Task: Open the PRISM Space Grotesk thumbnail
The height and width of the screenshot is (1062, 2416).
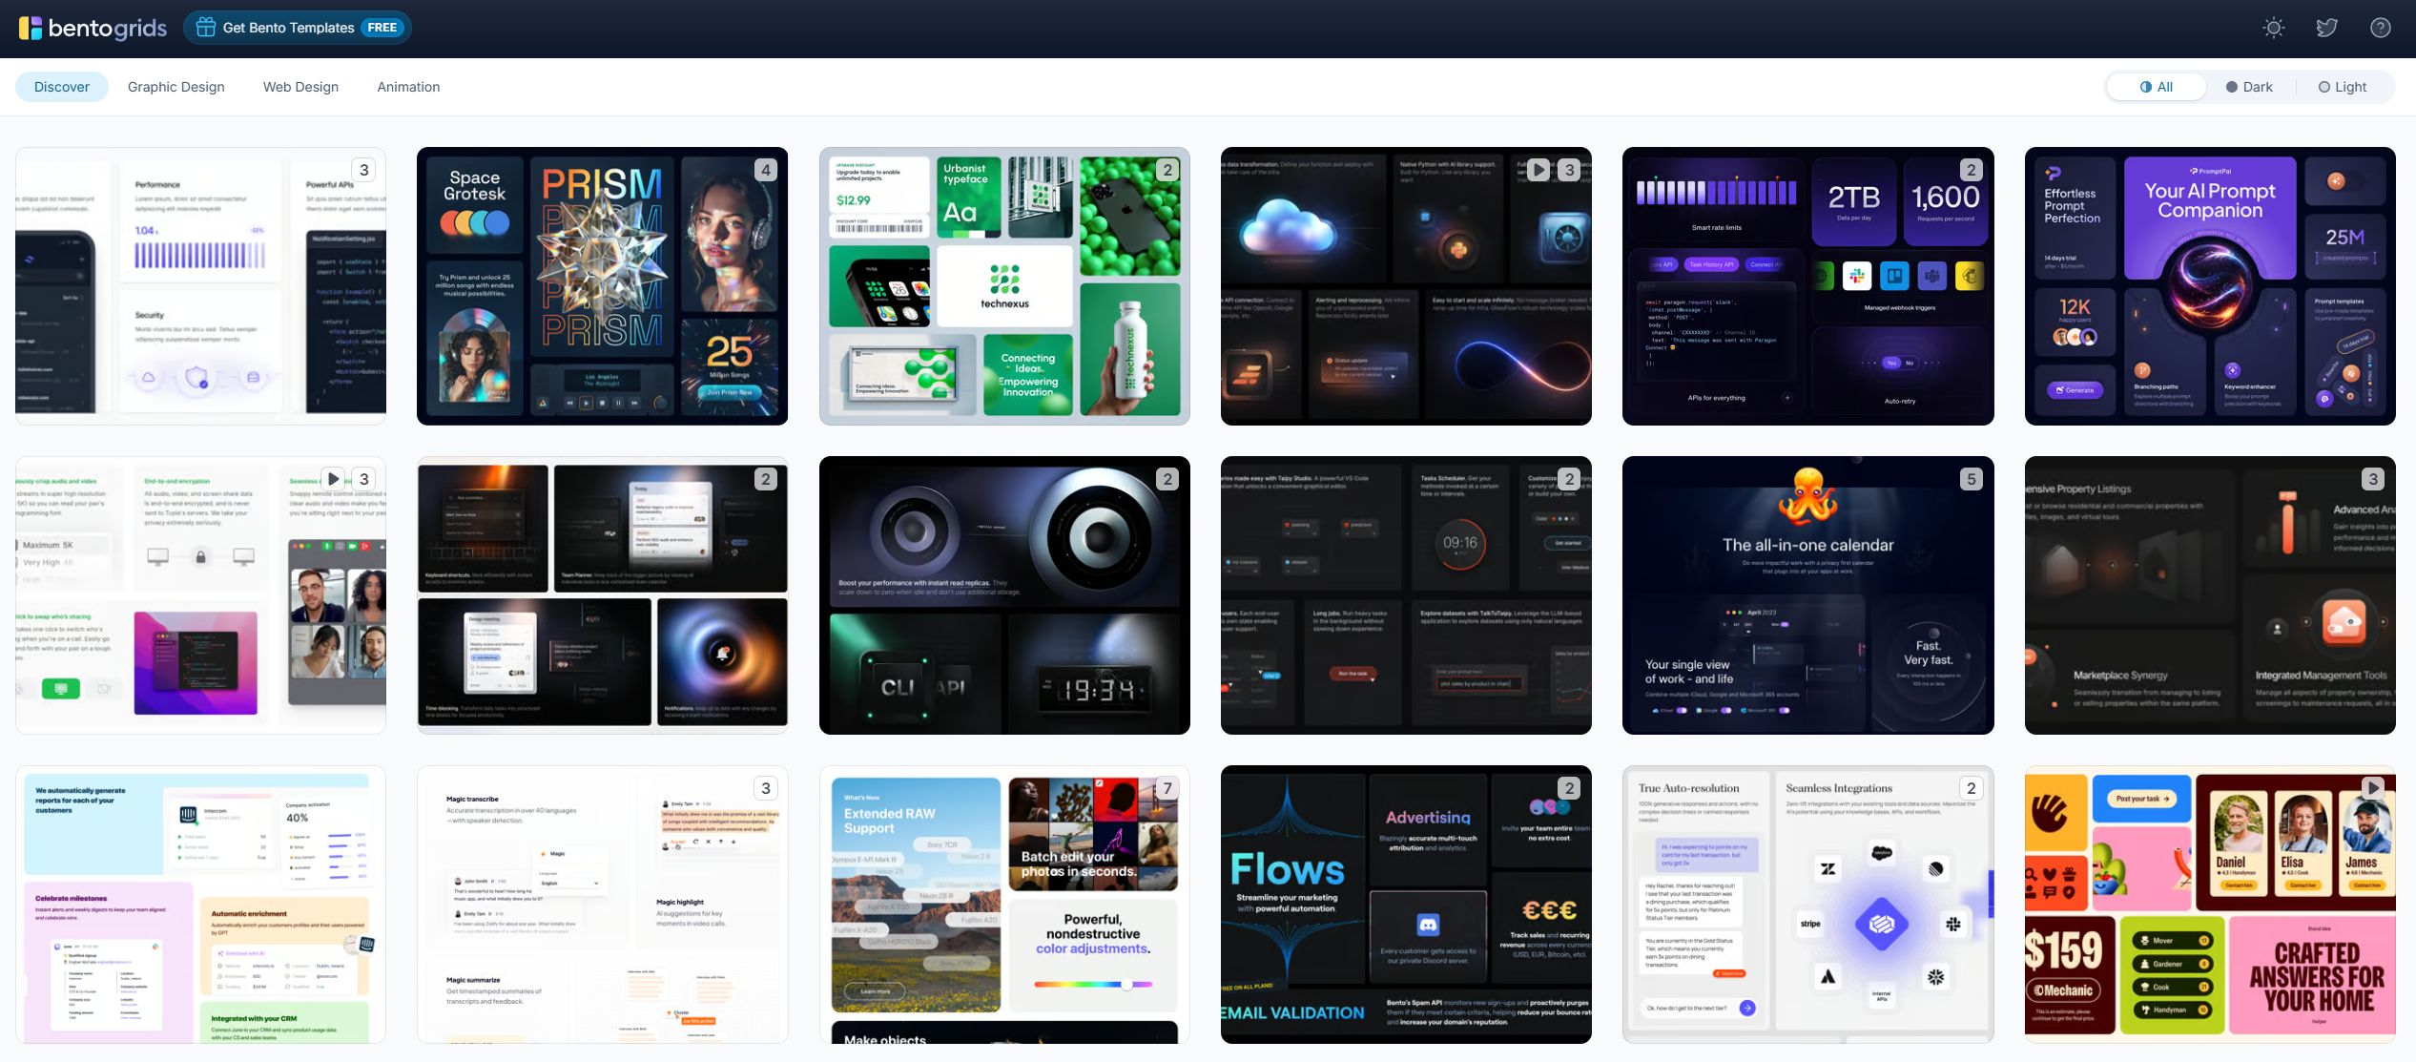Action: (602, 286)
